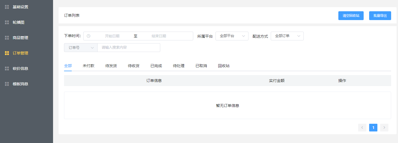Switch to the 回收站 tab
Image resolution: width=398 pixels, height=143 pixels.
pos(224,66)
